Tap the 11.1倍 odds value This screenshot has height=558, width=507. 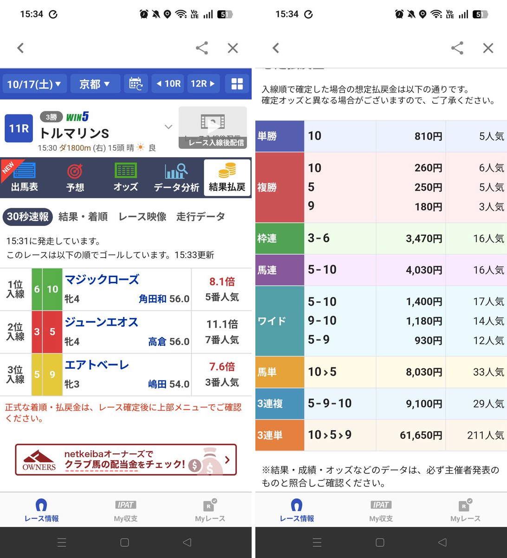point(222,324)
